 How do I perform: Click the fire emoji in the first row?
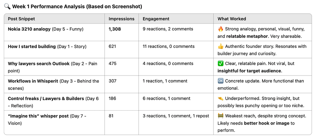[220, 29]
